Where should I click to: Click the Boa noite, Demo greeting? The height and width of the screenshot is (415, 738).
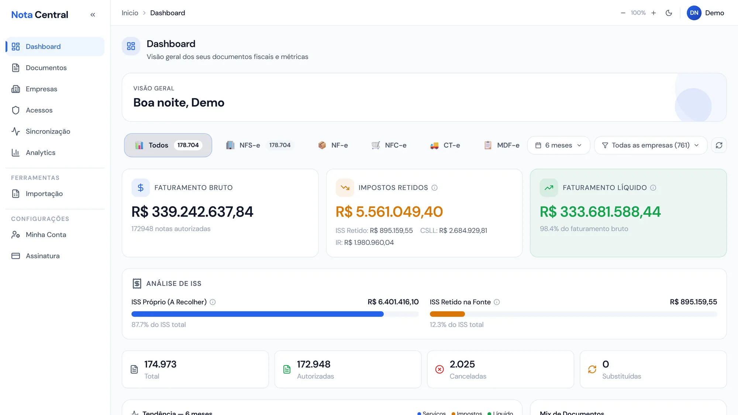coord(179,103)
